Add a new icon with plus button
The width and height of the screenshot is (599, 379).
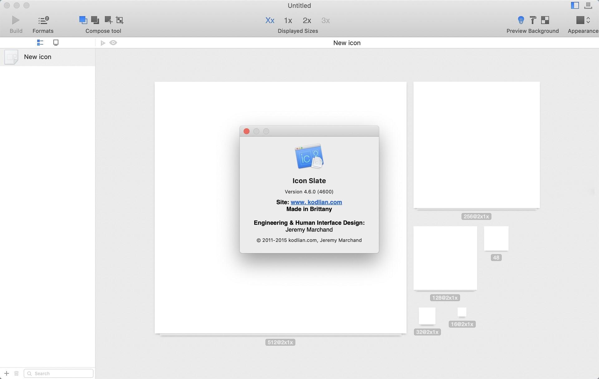(7, 373)
